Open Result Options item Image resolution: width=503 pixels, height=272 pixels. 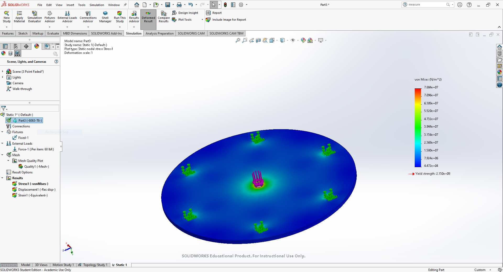tap(19, 172)
